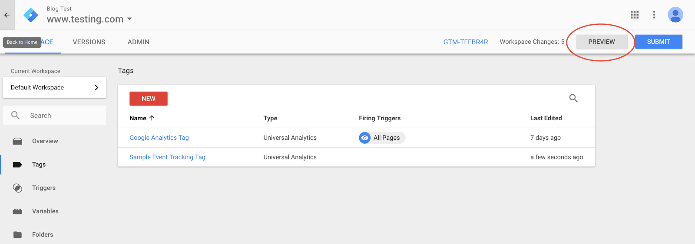Click the Triggers icon in sidebar
The height and width of the screenshot is (244, 695).
pyautogui.click(x=17, y=188)
